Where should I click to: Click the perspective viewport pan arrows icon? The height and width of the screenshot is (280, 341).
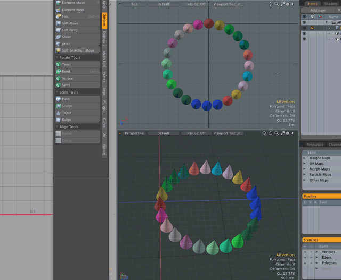(264, 133)
